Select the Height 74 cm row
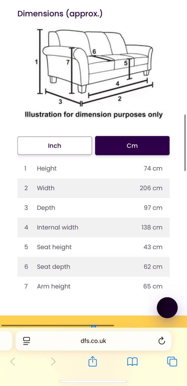The height and width of the screenshot is (386, 187). [93, 168]
